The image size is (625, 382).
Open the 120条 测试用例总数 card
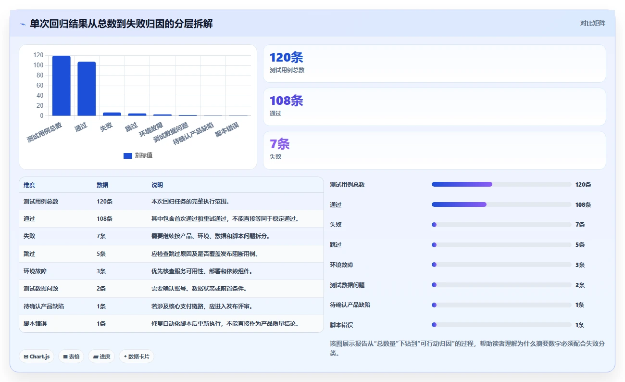[434, 64]
